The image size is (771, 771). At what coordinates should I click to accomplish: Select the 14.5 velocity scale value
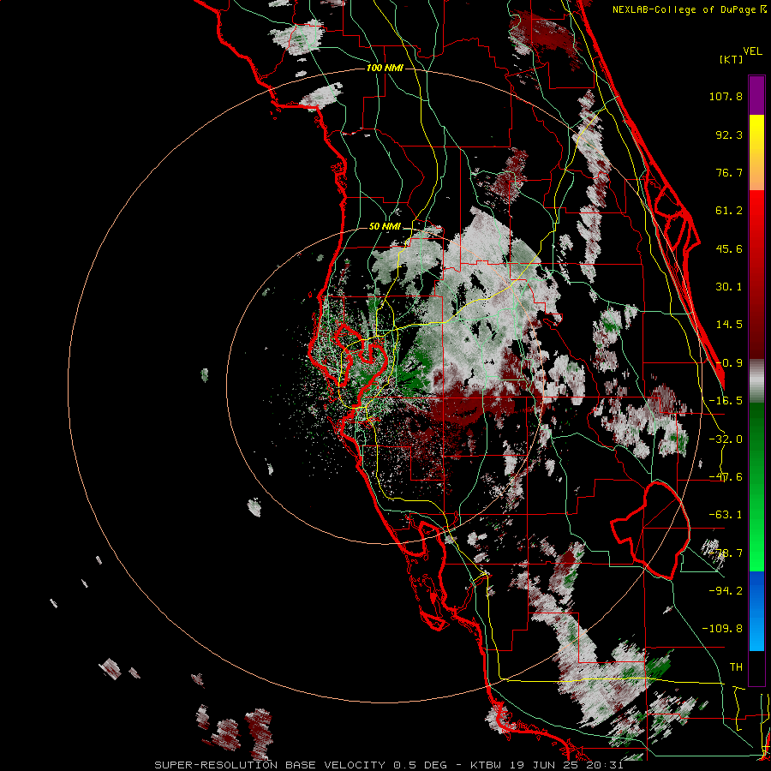pos(729,325)
